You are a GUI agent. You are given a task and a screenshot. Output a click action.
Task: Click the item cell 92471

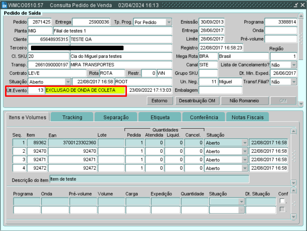coord(37,159)
